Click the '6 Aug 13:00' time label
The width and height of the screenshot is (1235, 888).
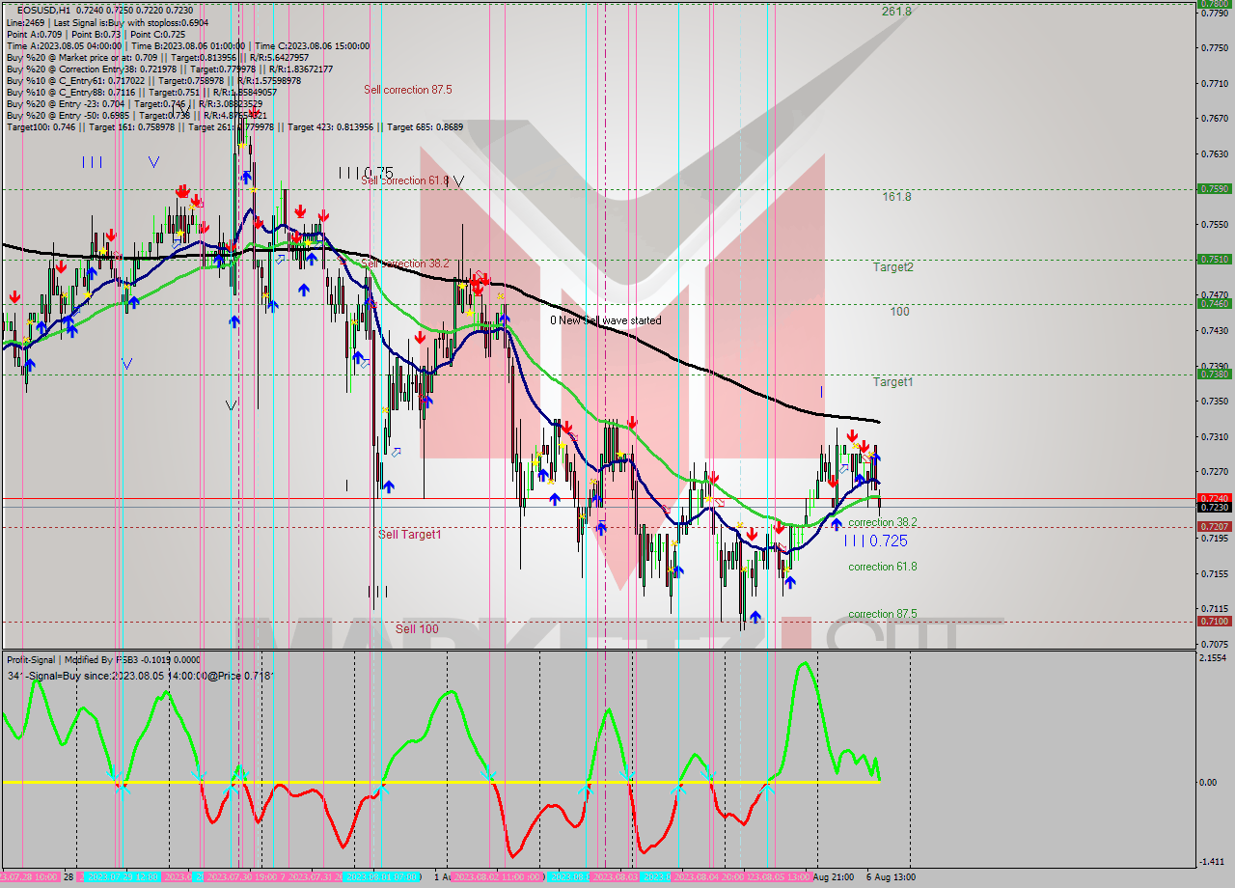pyautogui.click(x=890, y=877)
